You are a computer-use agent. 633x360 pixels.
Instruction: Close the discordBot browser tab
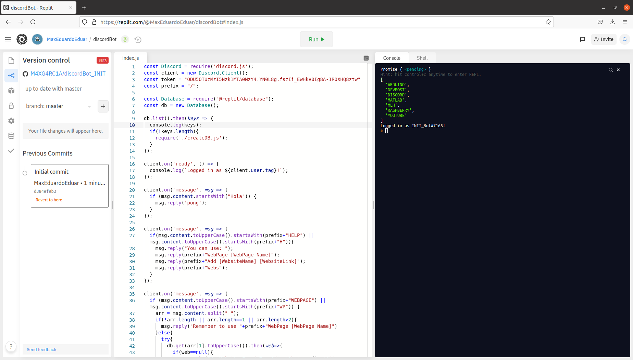(x=71, y=8)
